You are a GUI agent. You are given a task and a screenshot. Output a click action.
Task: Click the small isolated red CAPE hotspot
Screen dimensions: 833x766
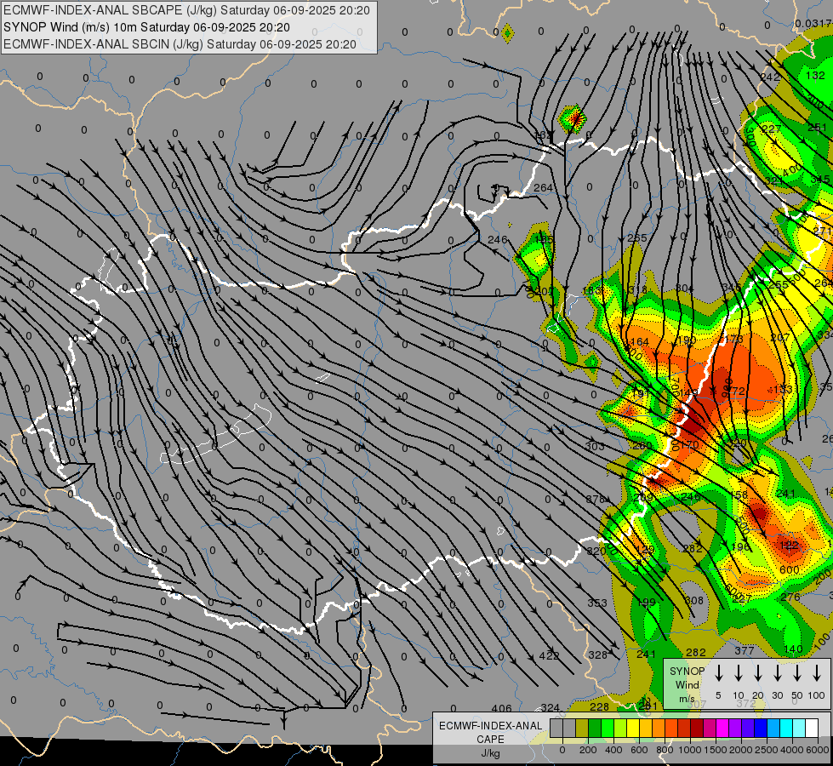pyautogui.click(x=573, y=118)
